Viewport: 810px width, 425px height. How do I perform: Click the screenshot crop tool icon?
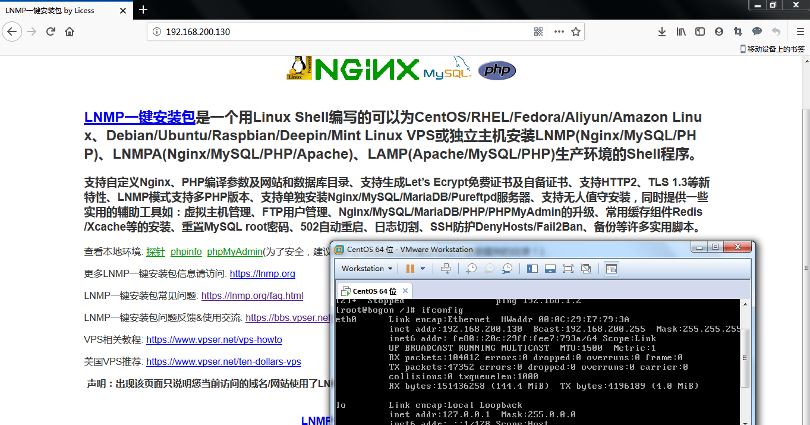pyautogui.click(x=738, y=32)
